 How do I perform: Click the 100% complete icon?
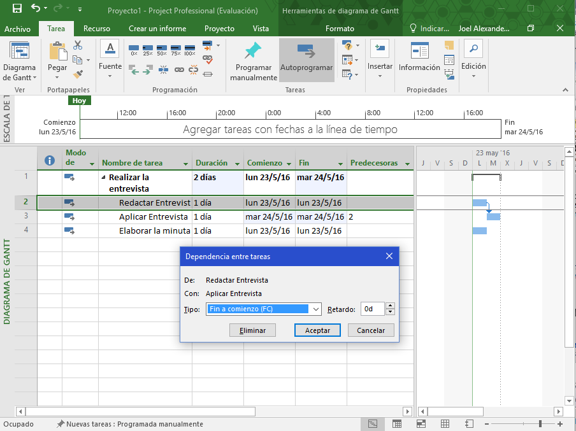(x=190, y=49)
